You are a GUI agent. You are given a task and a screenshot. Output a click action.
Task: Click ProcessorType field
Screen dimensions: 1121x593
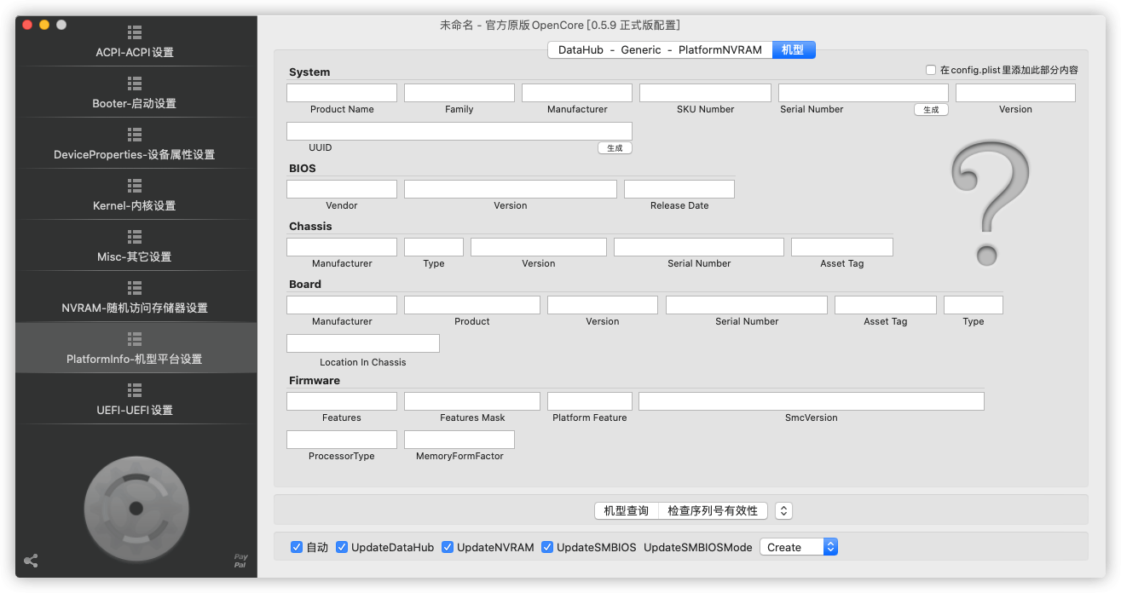(x=342, y=440)
